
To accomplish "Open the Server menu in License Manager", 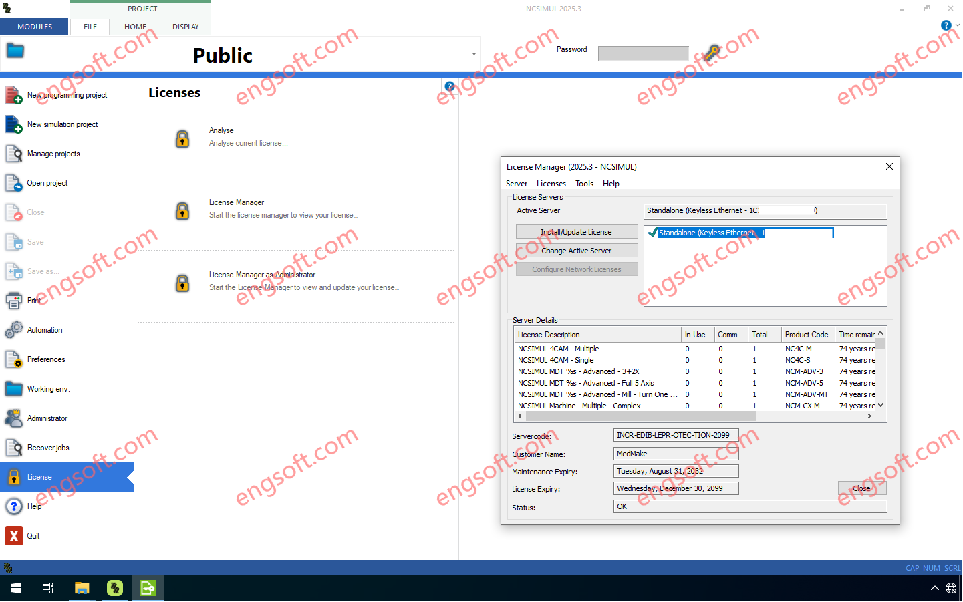I will click(517, 184).
